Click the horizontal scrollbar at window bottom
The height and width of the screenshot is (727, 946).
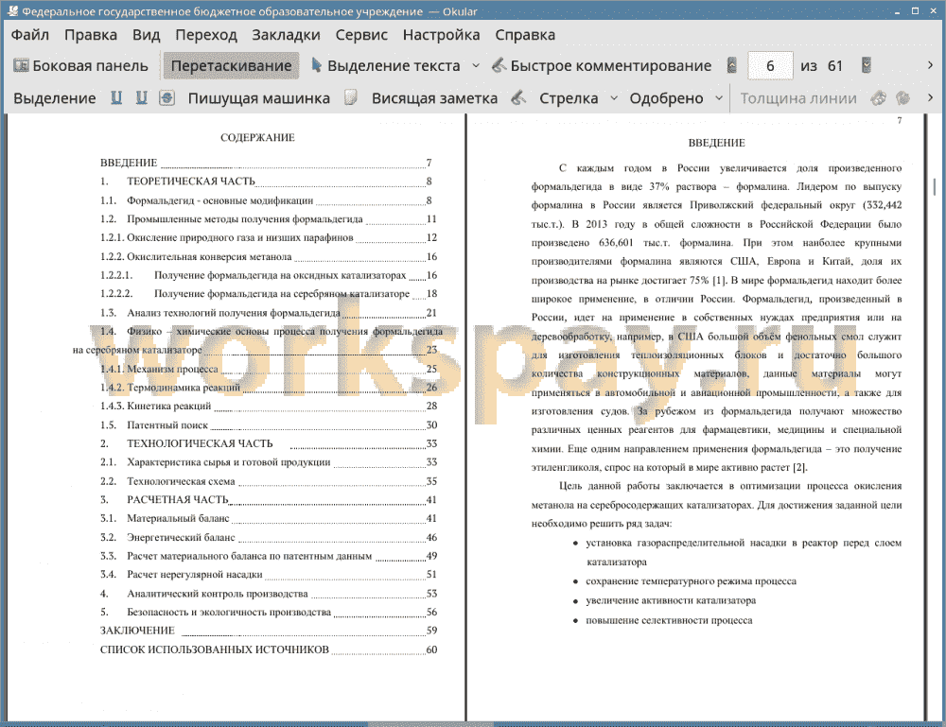click(430, 724)
